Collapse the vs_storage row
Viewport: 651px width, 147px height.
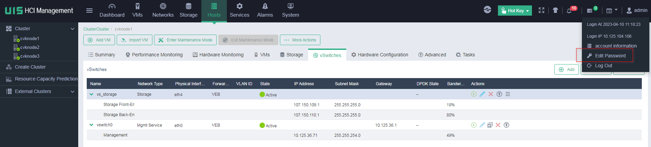(91, 94)
